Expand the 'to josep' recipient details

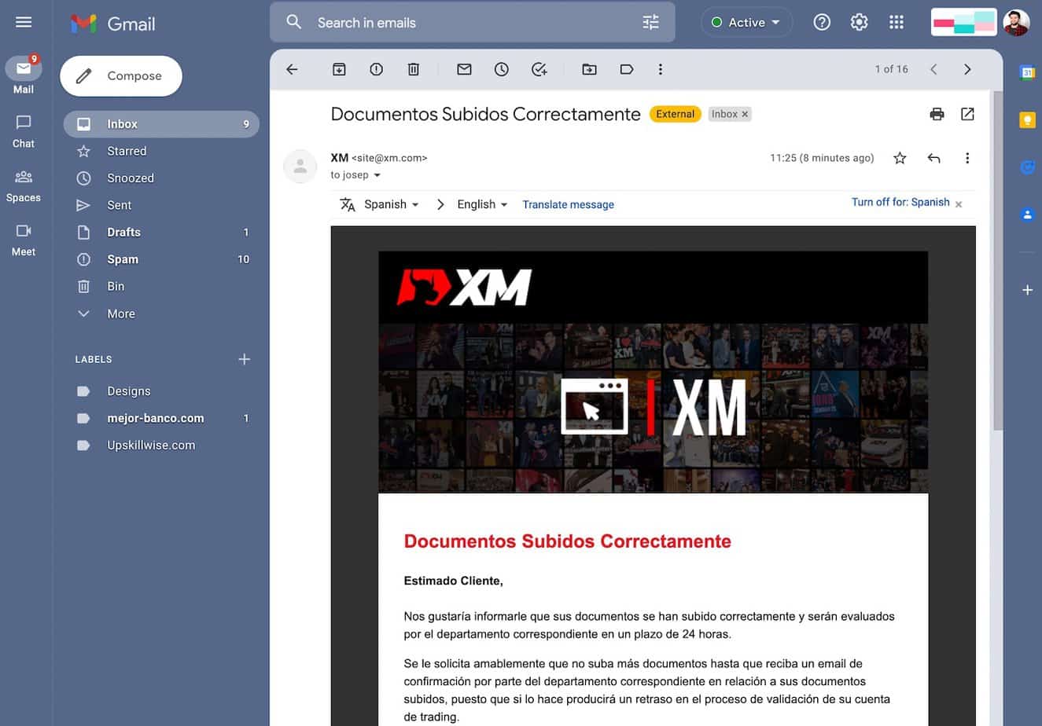click(377, 175)
